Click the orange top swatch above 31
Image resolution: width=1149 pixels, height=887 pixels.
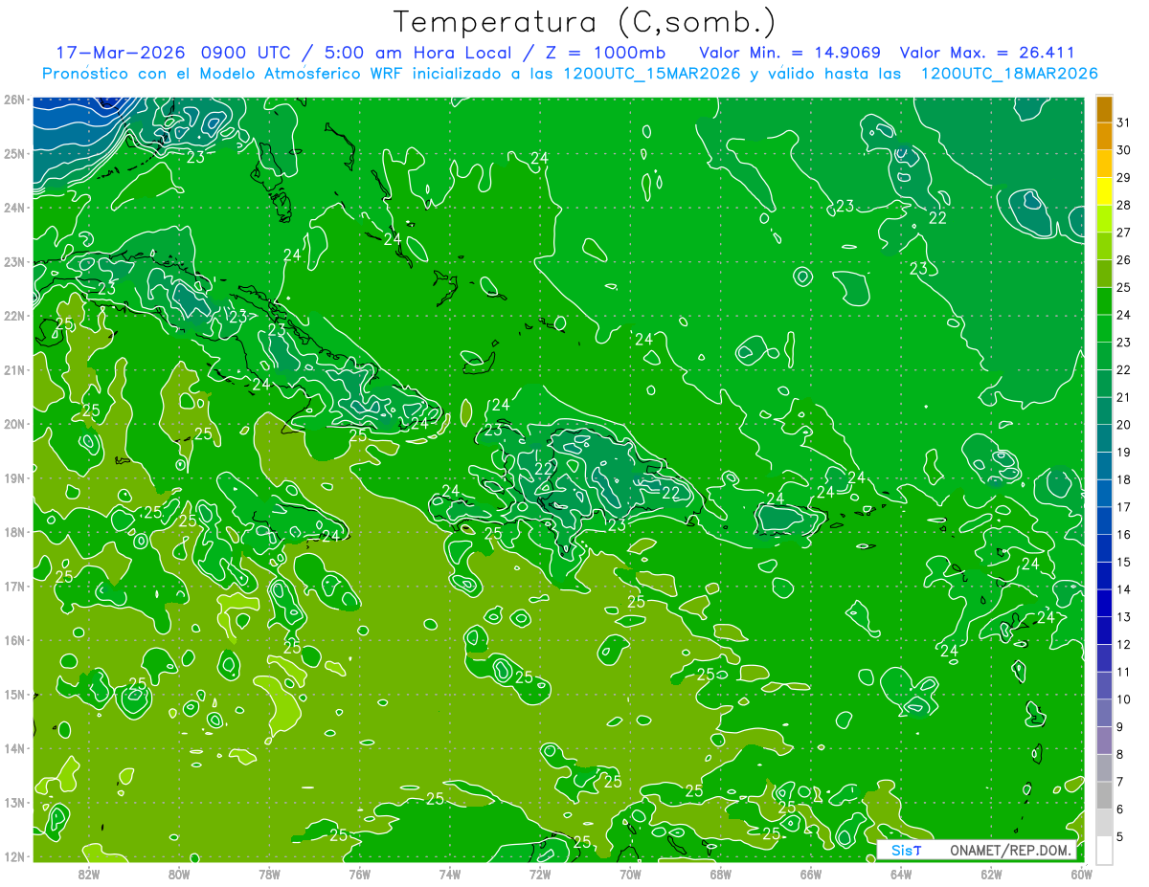point(1104,110)
